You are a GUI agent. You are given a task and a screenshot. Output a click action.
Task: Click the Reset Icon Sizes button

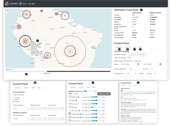pyautogui.click(x=104, y=94)
